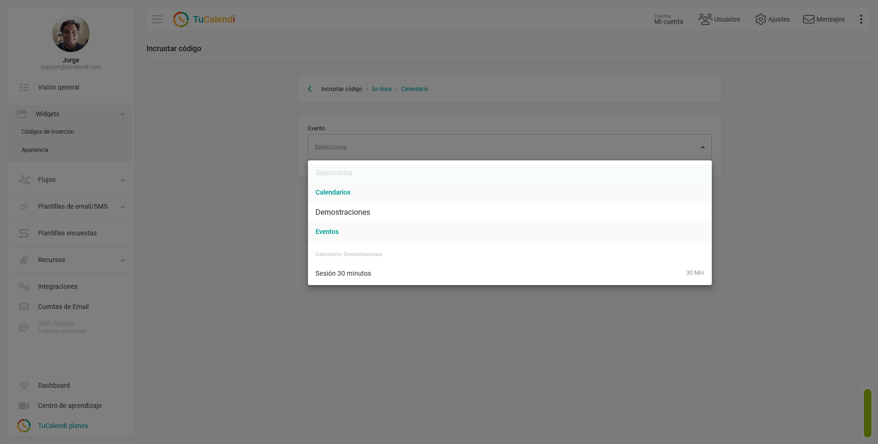Open Códigos de inserción submenu item
This screenshot has height=444, width=878.
click(48, 132)
